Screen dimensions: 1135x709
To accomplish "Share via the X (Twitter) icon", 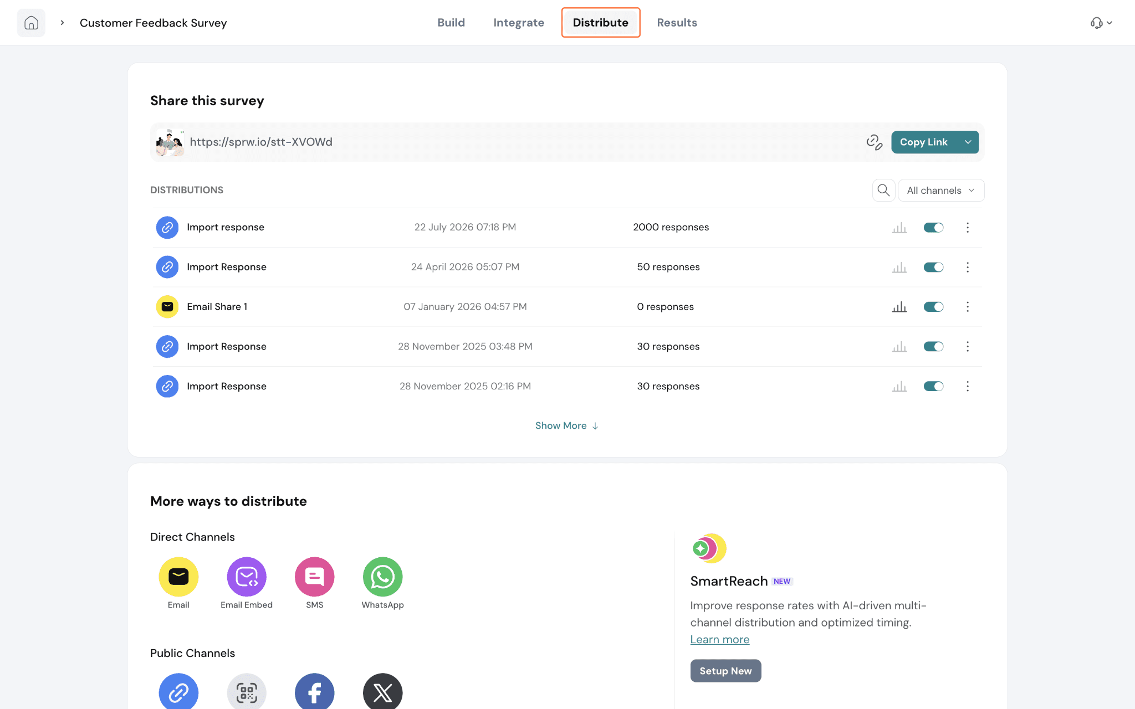I will coord(382,691).
